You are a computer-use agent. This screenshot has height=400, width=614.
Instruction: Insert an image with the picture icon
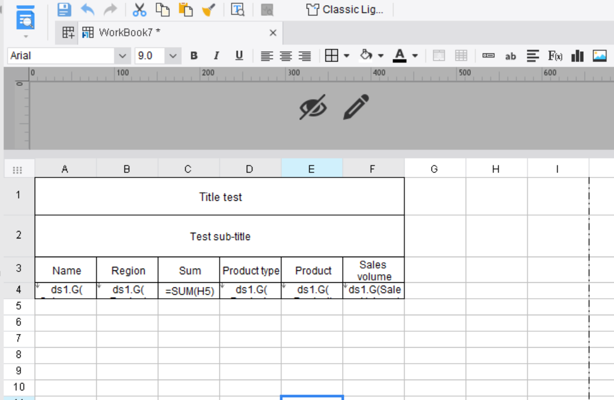[600, 56]
